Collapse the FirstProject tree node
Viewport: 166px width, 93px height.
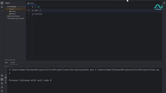(x=6, y=7)
